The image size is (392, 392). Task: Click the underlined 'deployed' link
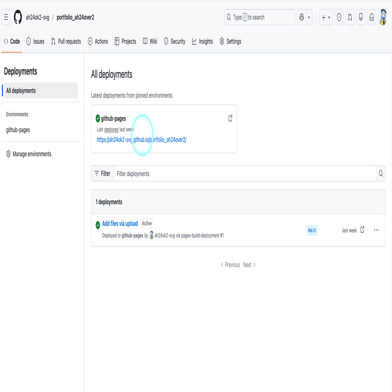point(111,129)
